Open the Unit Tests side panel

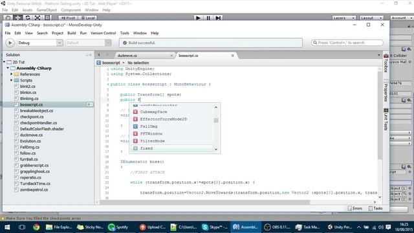[x=386, y=120]
